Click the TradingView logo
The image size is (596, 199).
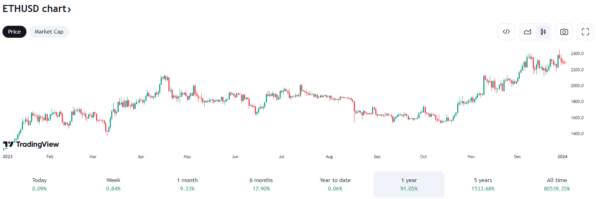pyautogui.click(x=31, y=144)
